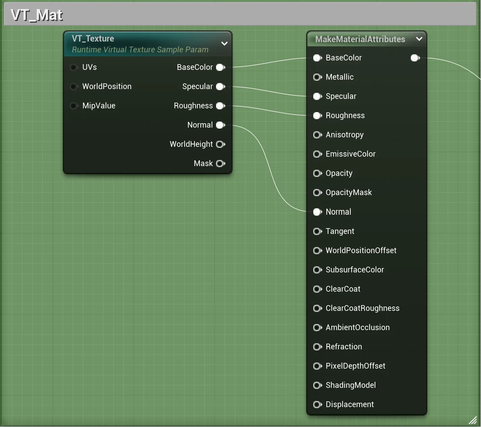Select the VT_Mat comment box title
481x427 pixels.
click(37, 15)
